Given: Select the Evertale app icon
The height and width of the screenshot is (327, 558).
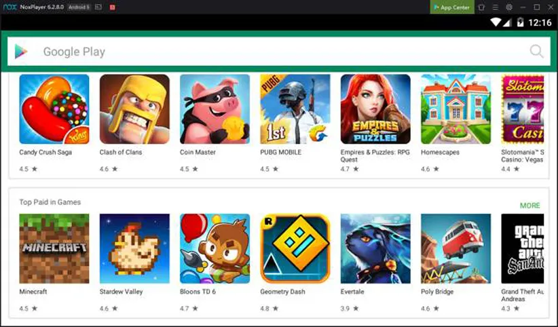Looking at the screenshot, I should [x=375, y=248].
